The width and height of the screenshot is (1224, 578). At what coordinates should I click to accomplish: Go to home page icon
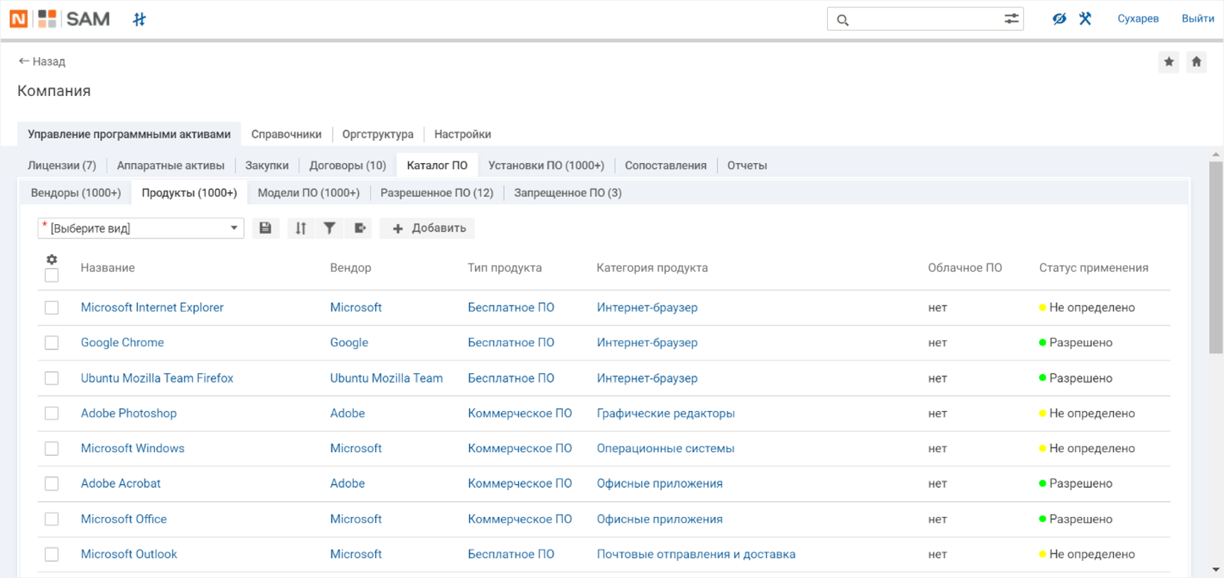pyautogui.click(x=1196, y=62)
